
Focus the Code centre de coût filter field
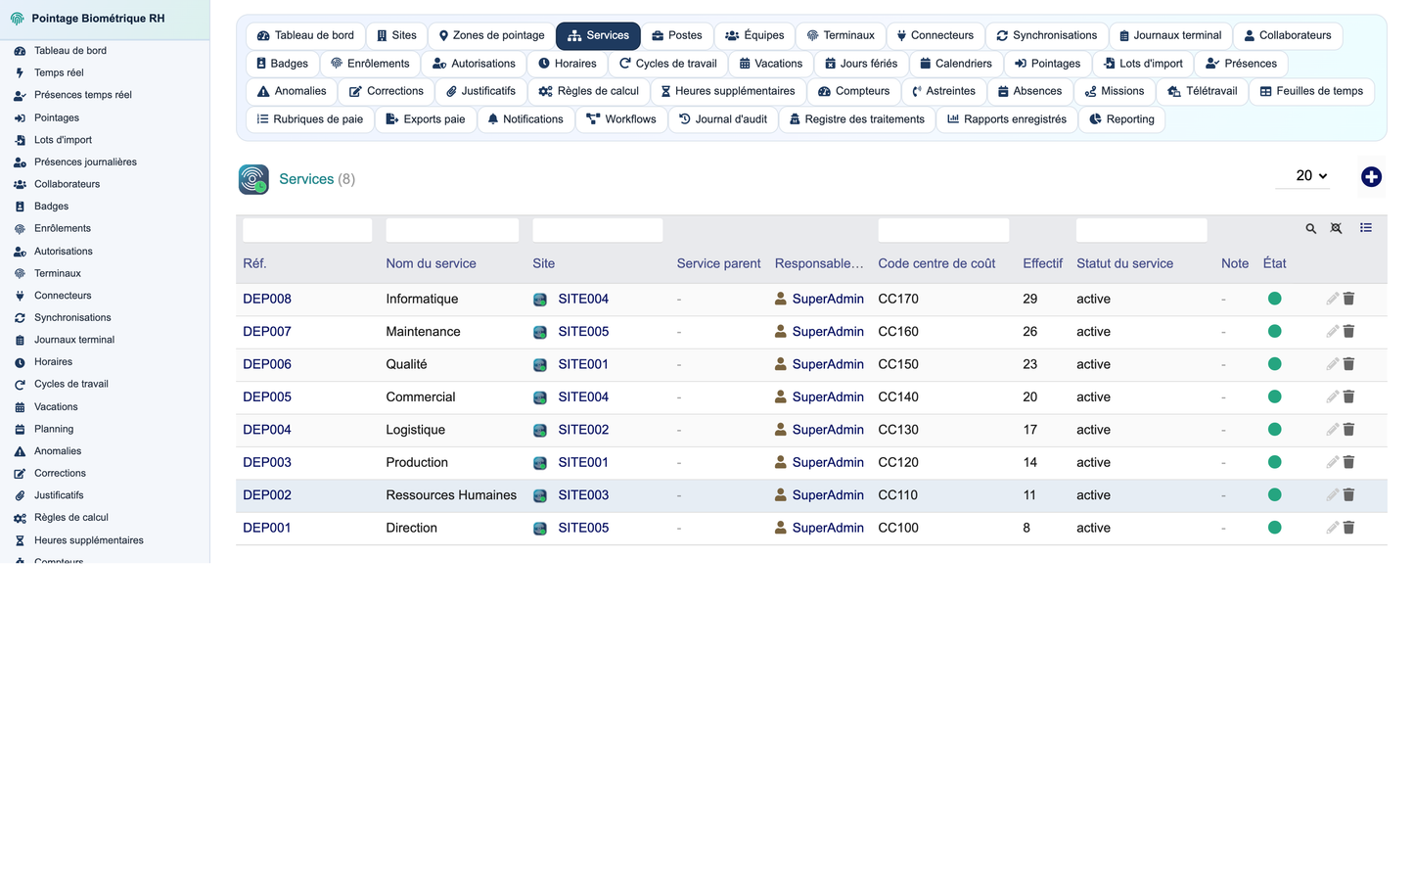click(943, 230)
